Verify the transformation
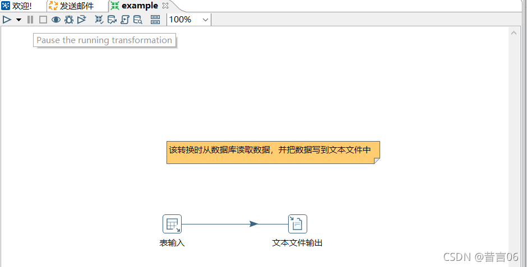Viewport: 527px width, 267px height. click(x=99, y=20)
